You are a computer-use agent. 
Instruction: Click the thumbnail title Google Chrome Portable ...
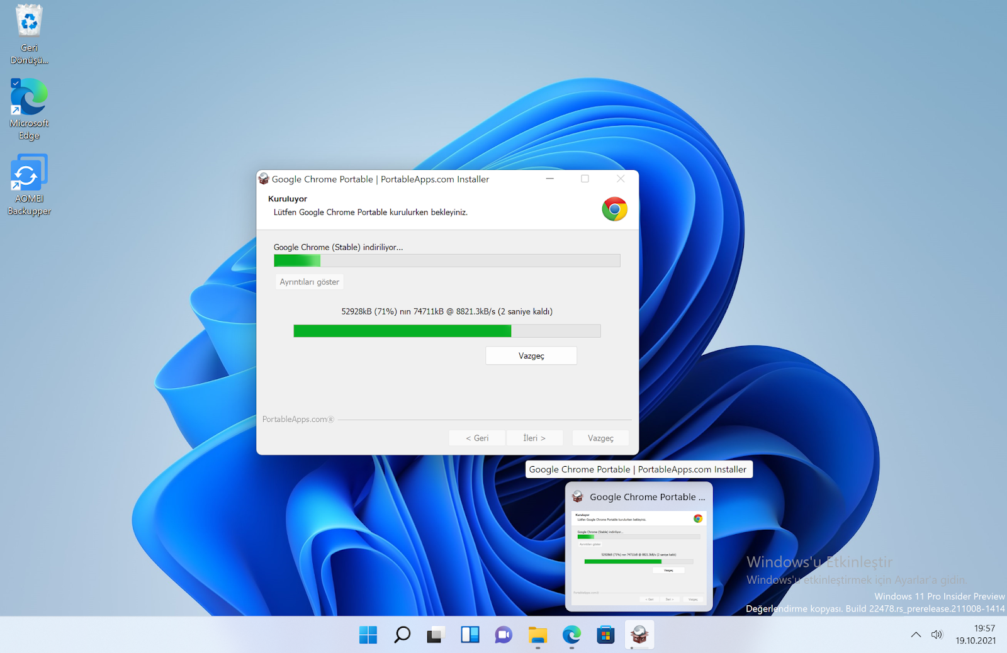click(647, 497)
